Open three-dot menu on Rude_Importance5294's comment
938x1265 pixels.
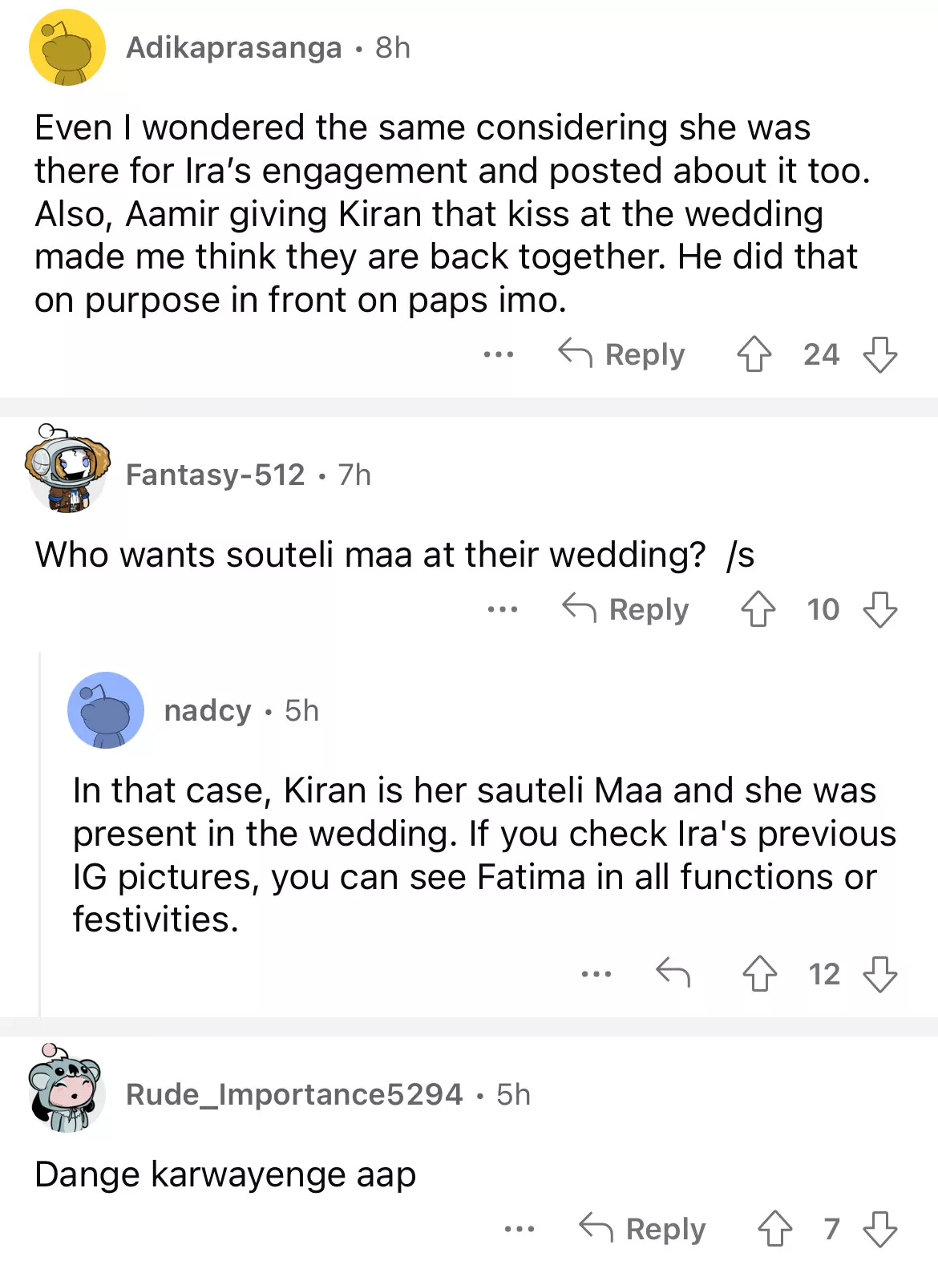520,1229
